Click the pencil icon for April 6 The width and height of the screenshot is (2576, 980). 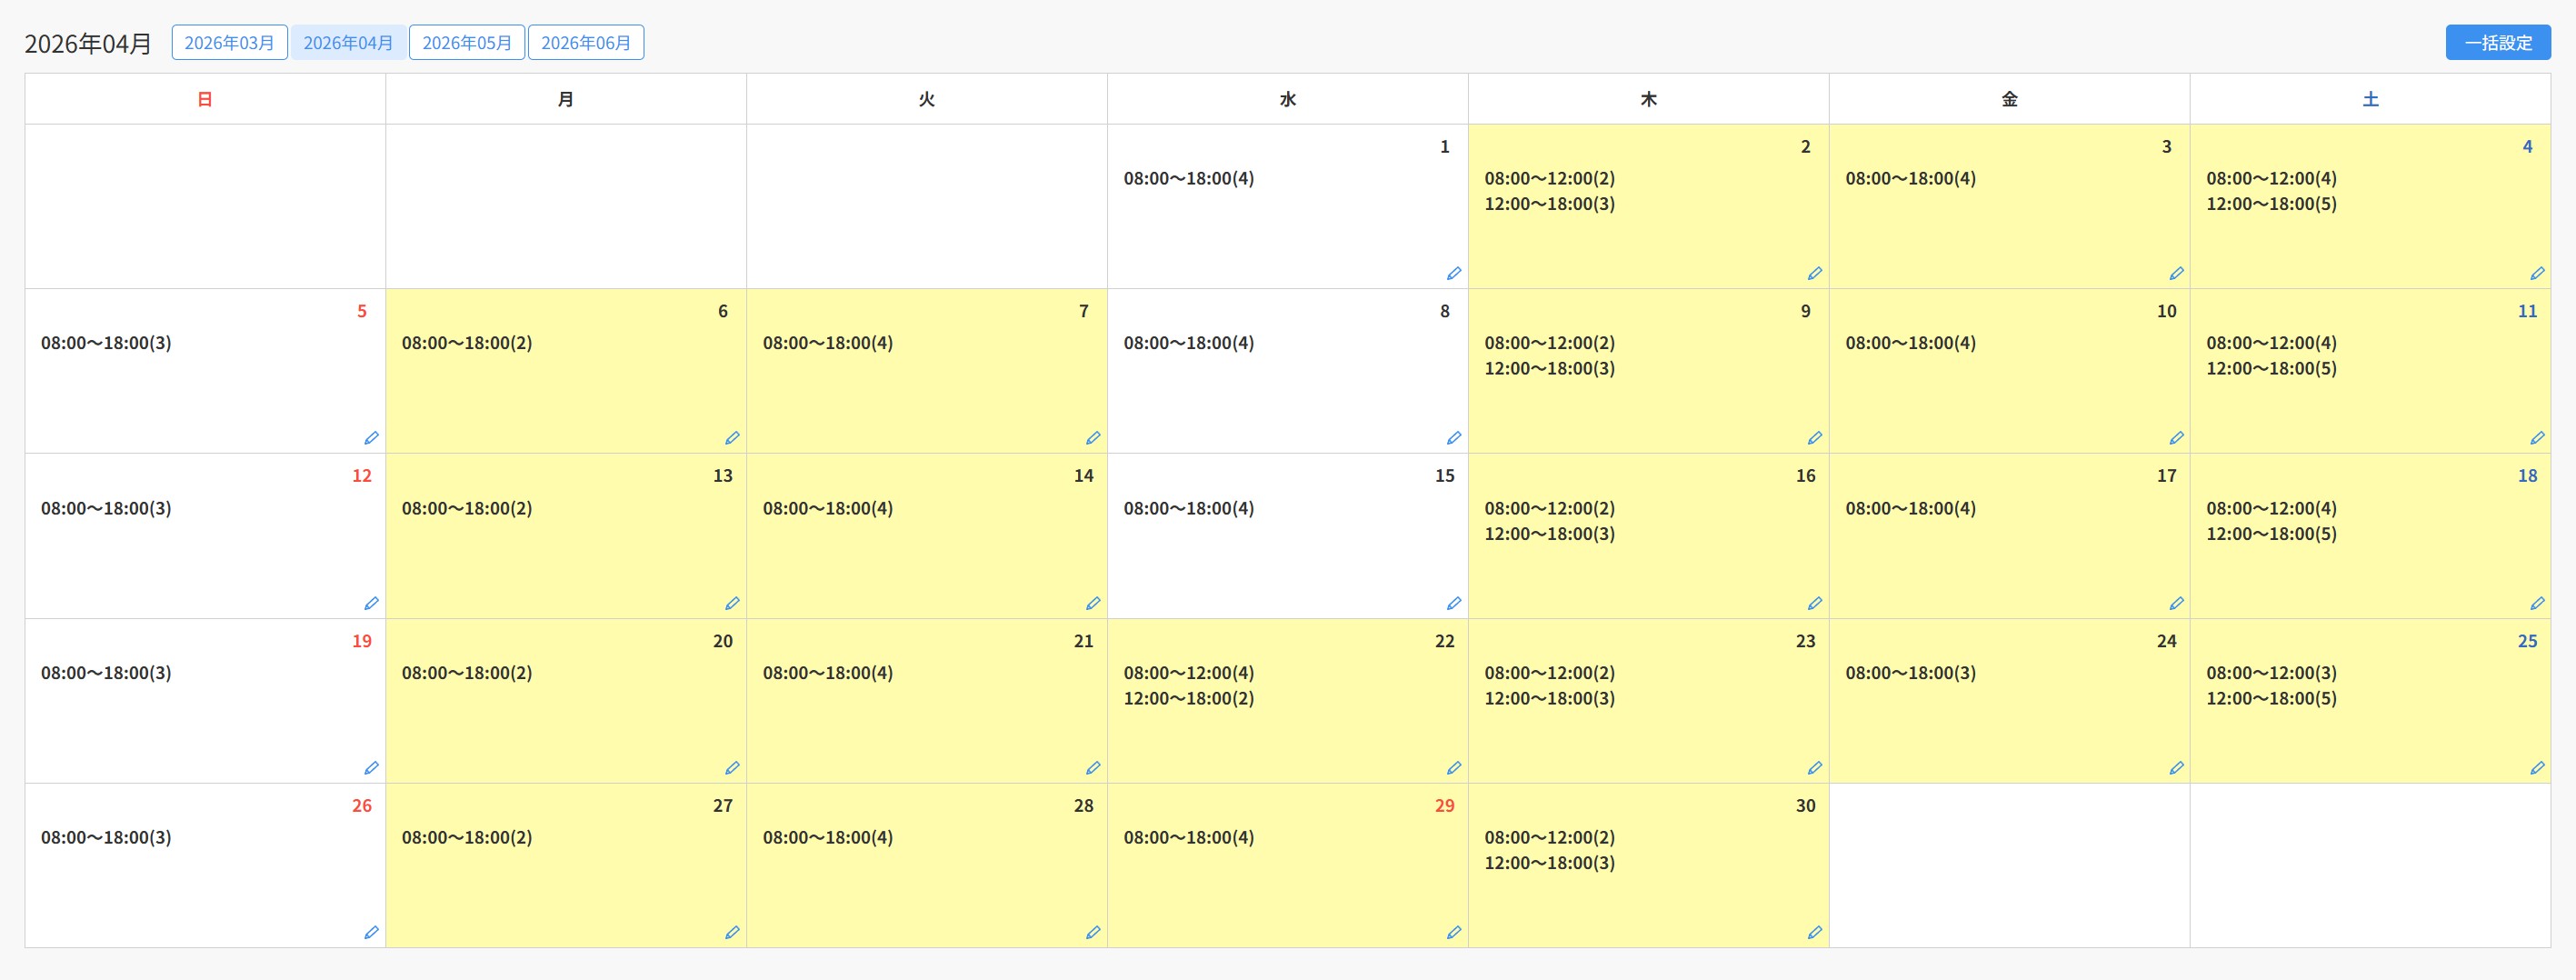(x=732, y=438)
